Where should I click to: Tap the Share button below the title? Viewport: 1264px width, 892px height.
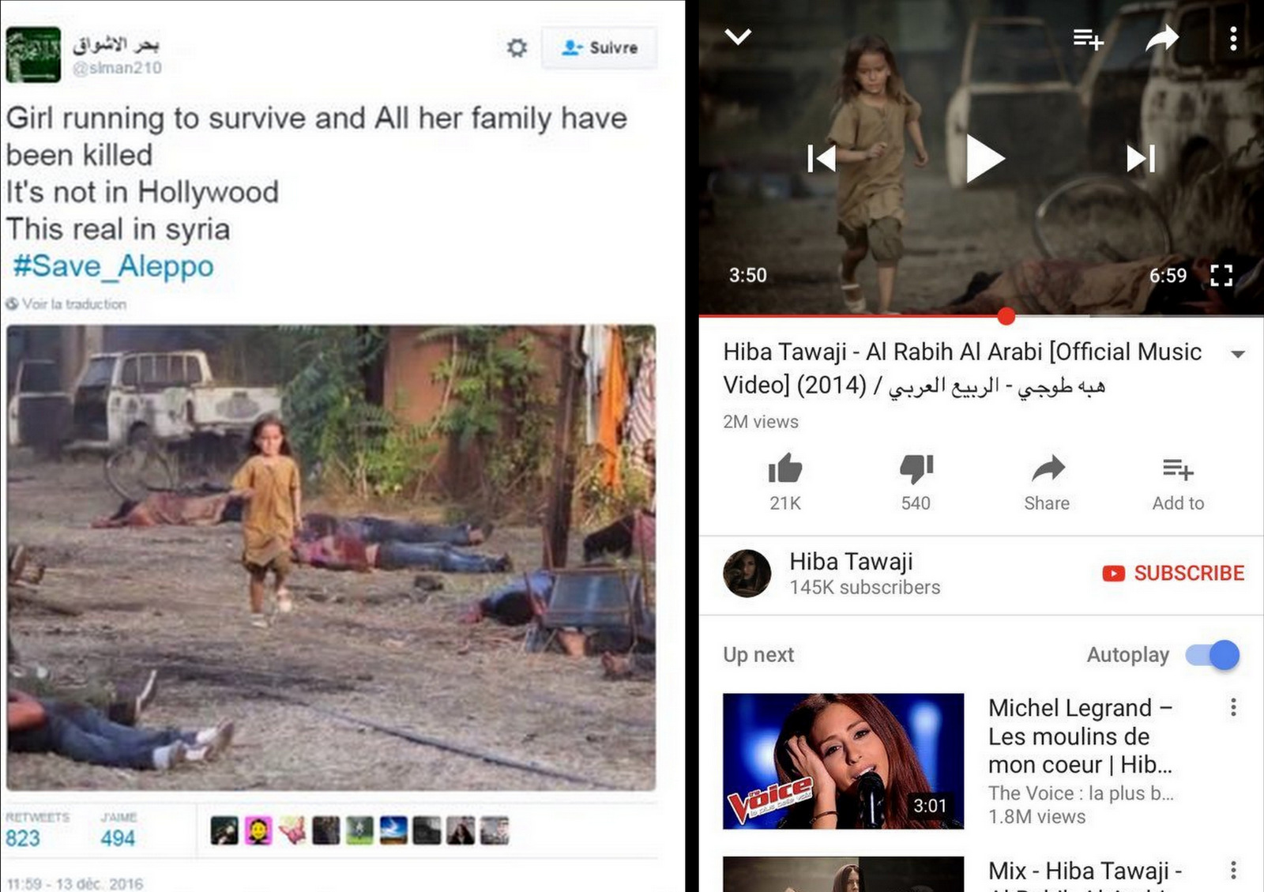(x=1048, y=484)
